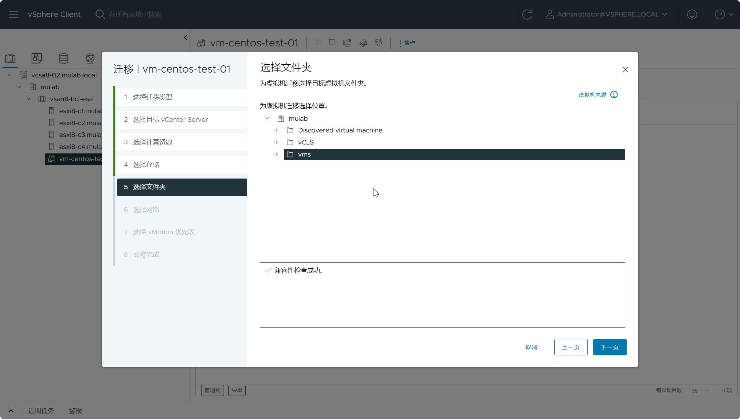Click vSphere Client home title

pos(54,14)
